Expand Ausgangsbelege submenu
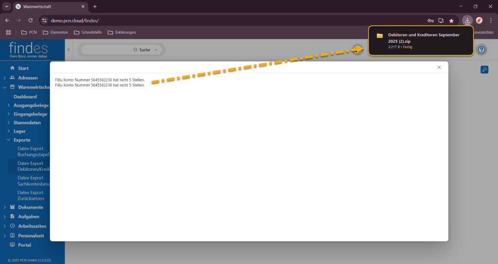Image resolution: width=498 pixels, height=264 pixels. click(x=9, y=105)
